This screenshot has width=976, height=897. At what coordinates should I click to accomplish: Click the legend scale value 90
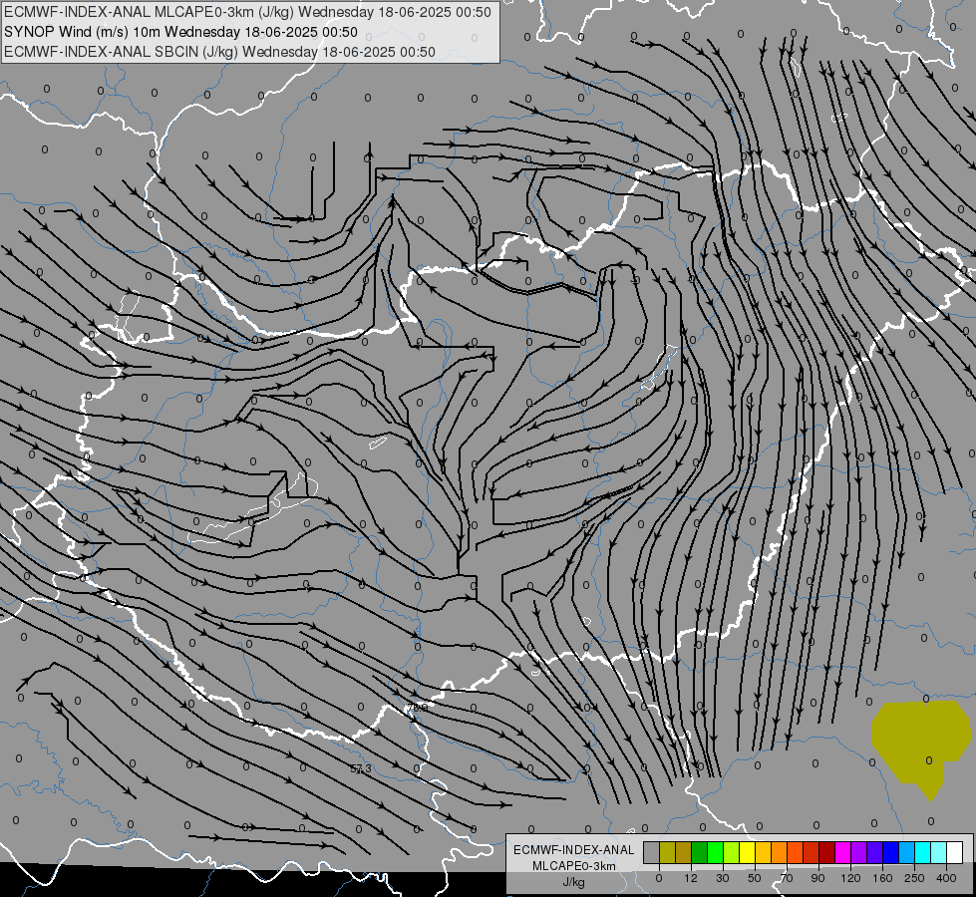817,878
